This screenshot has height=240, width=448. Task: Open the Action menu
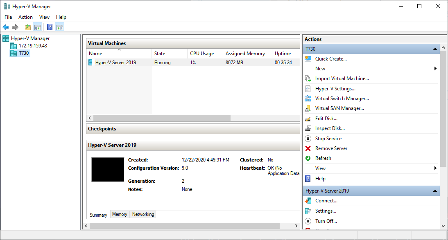25,17
